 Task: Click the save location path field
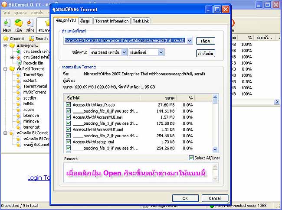125,41
